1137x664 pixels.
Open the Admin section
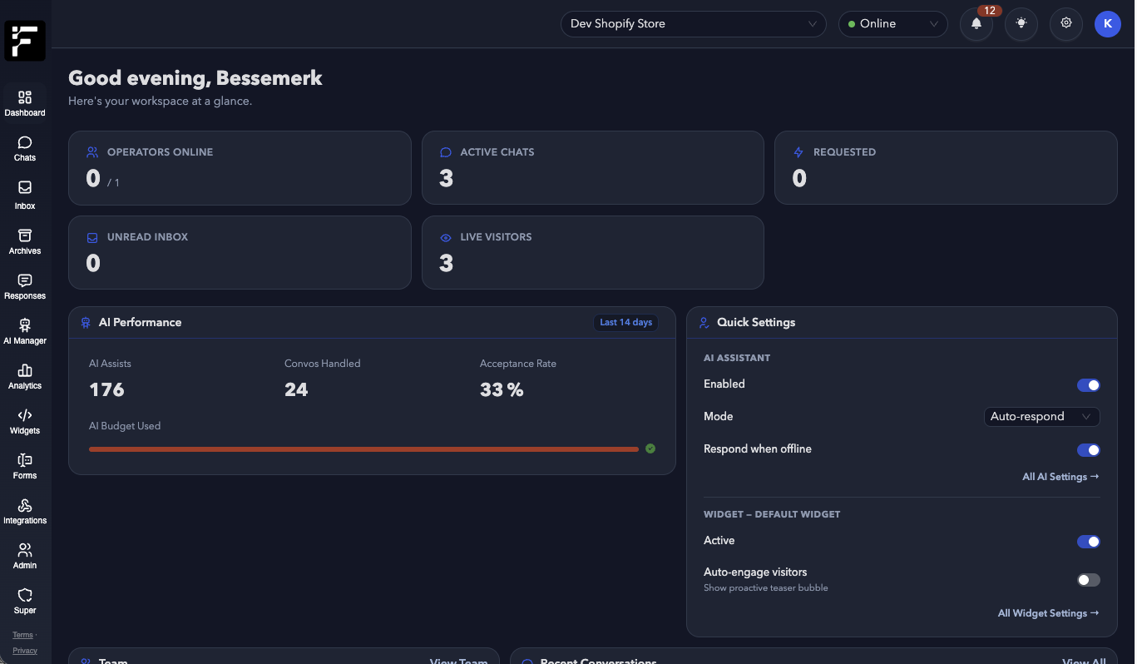point(24,555)
